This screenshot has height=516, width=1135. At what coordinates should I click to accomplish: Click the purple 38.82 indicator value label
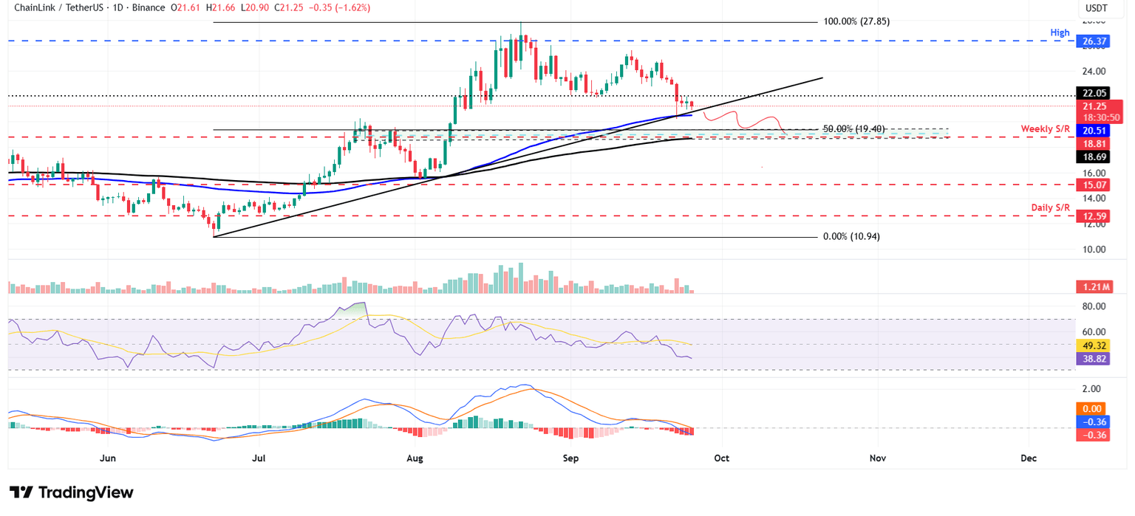click(x=1093, y=358)
